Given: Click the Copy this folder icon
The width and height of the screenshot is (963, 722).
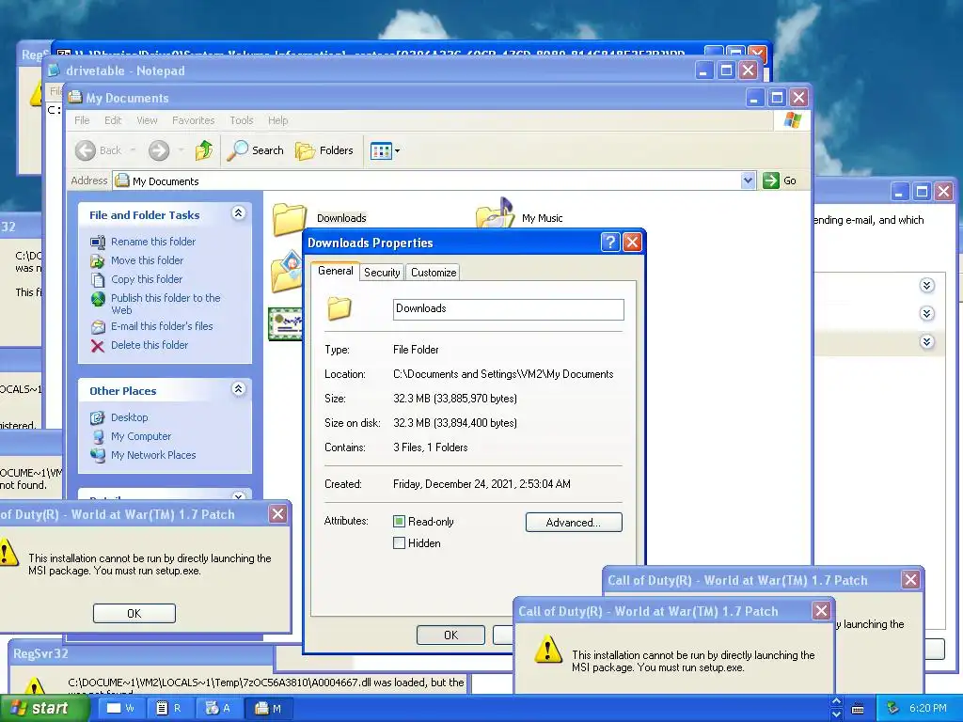Looking at the screenshot, I should click(98, 280).
